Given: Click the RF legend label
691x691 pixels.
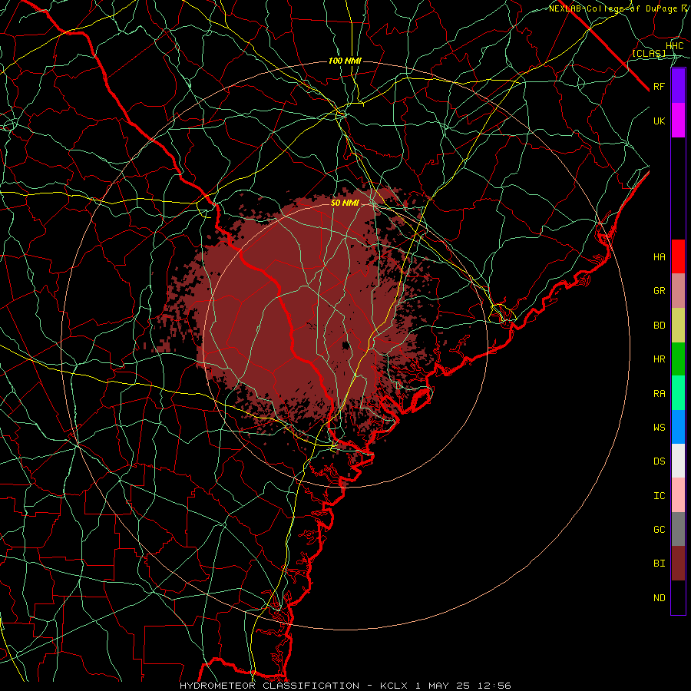Looking at the screenshot, I should pyautogui.click(x=659, y=86).
